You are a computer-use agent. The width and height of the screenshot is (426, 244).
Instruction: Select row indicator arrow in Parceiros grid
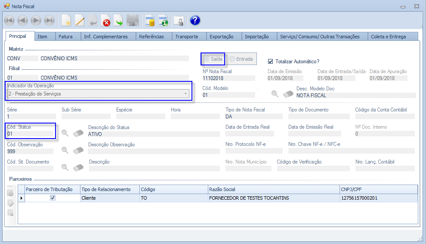click(x=22, y=198)
